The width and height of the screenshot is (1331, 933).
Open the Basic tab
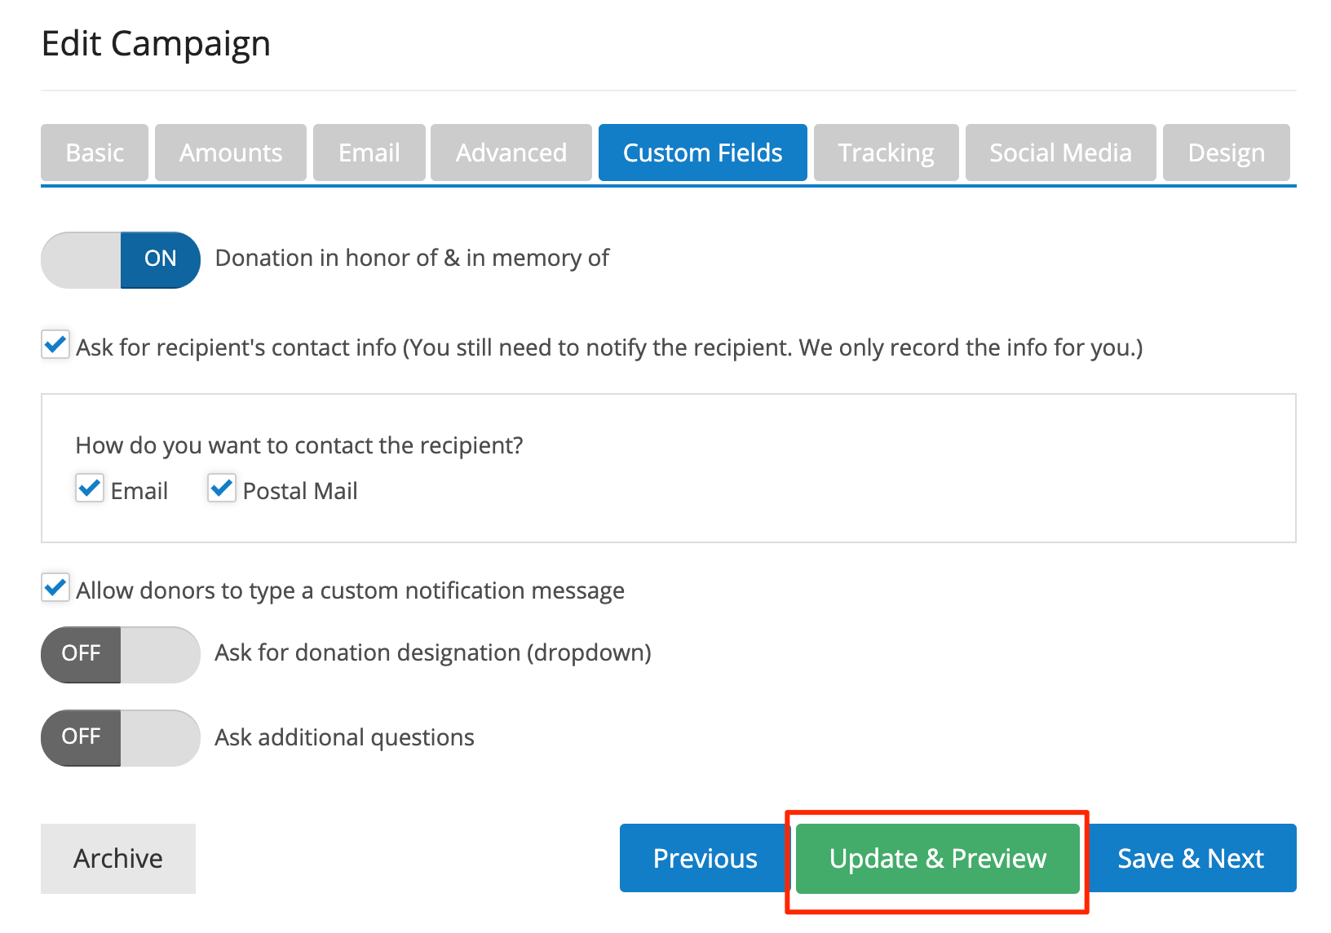[x=95, y=153]
